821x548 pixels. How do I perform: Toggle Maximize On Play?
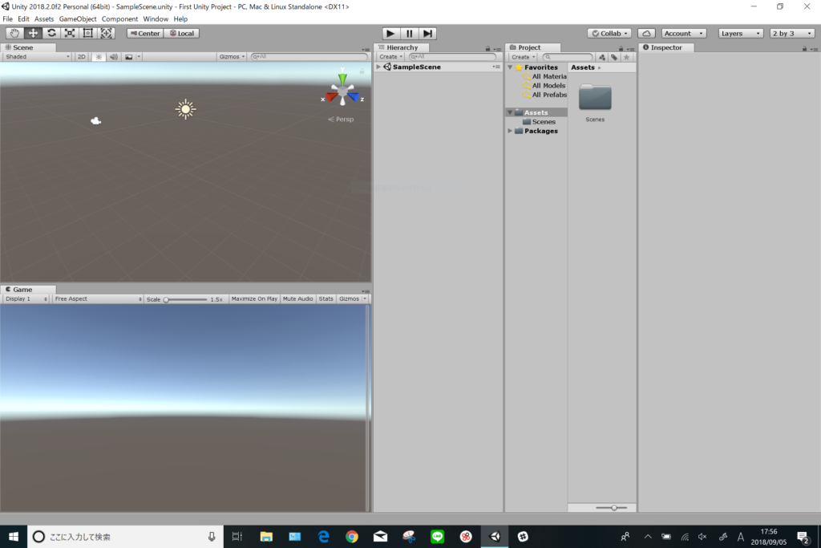254,298
